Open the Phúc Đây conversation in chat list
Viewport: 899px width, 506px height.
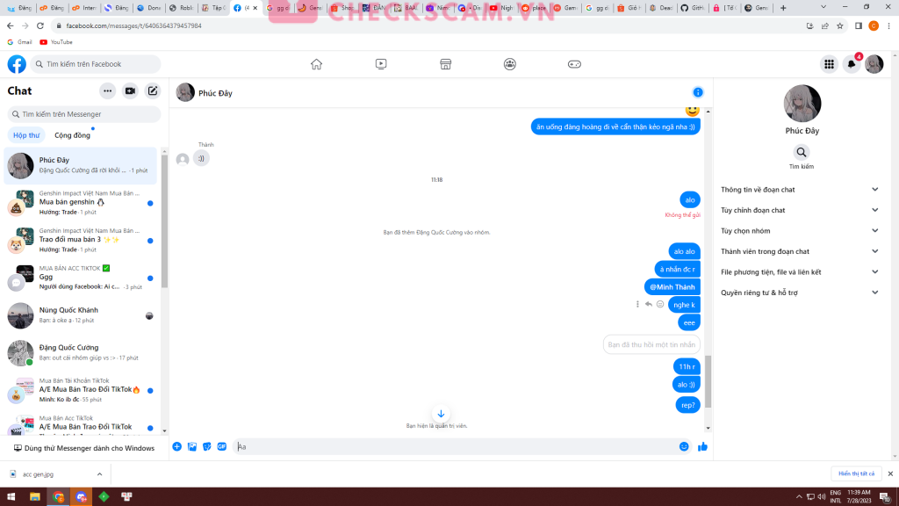[80, 165]
